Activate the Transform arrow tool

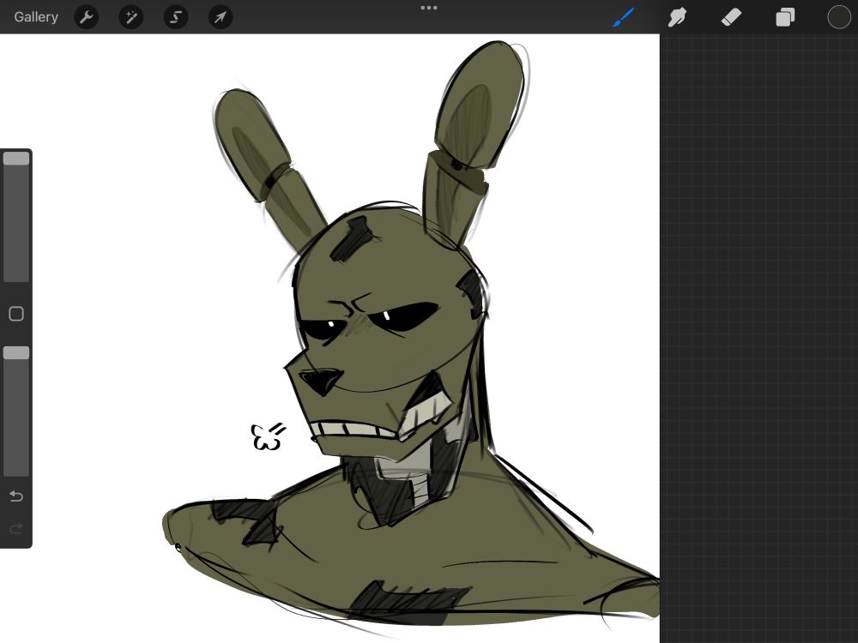pyautogui.click(x=221, y=17)
